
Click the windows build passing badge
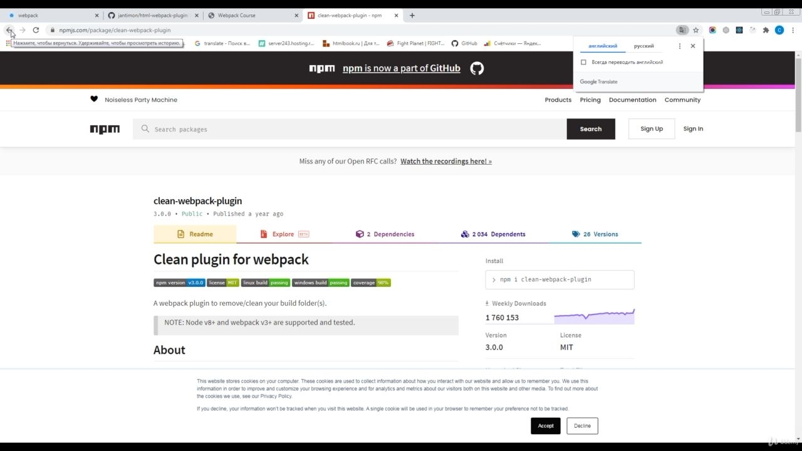[x=321, y=283]
